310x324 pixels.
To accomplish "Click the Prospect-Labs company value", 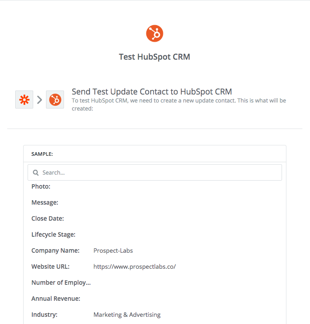I will pos(113,251).
